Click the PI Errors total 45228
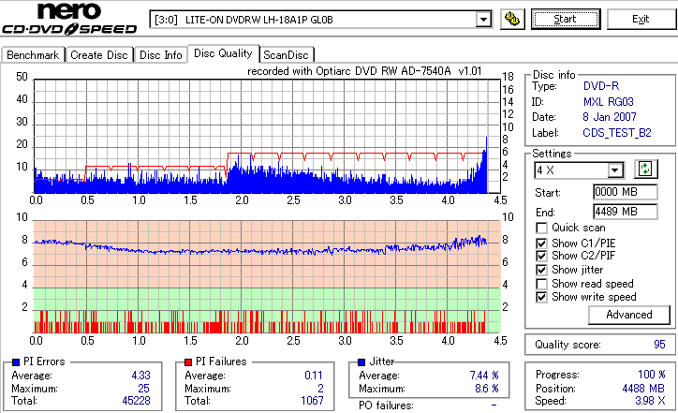Screen dimensions: 678x413 [x=136, y=401]
